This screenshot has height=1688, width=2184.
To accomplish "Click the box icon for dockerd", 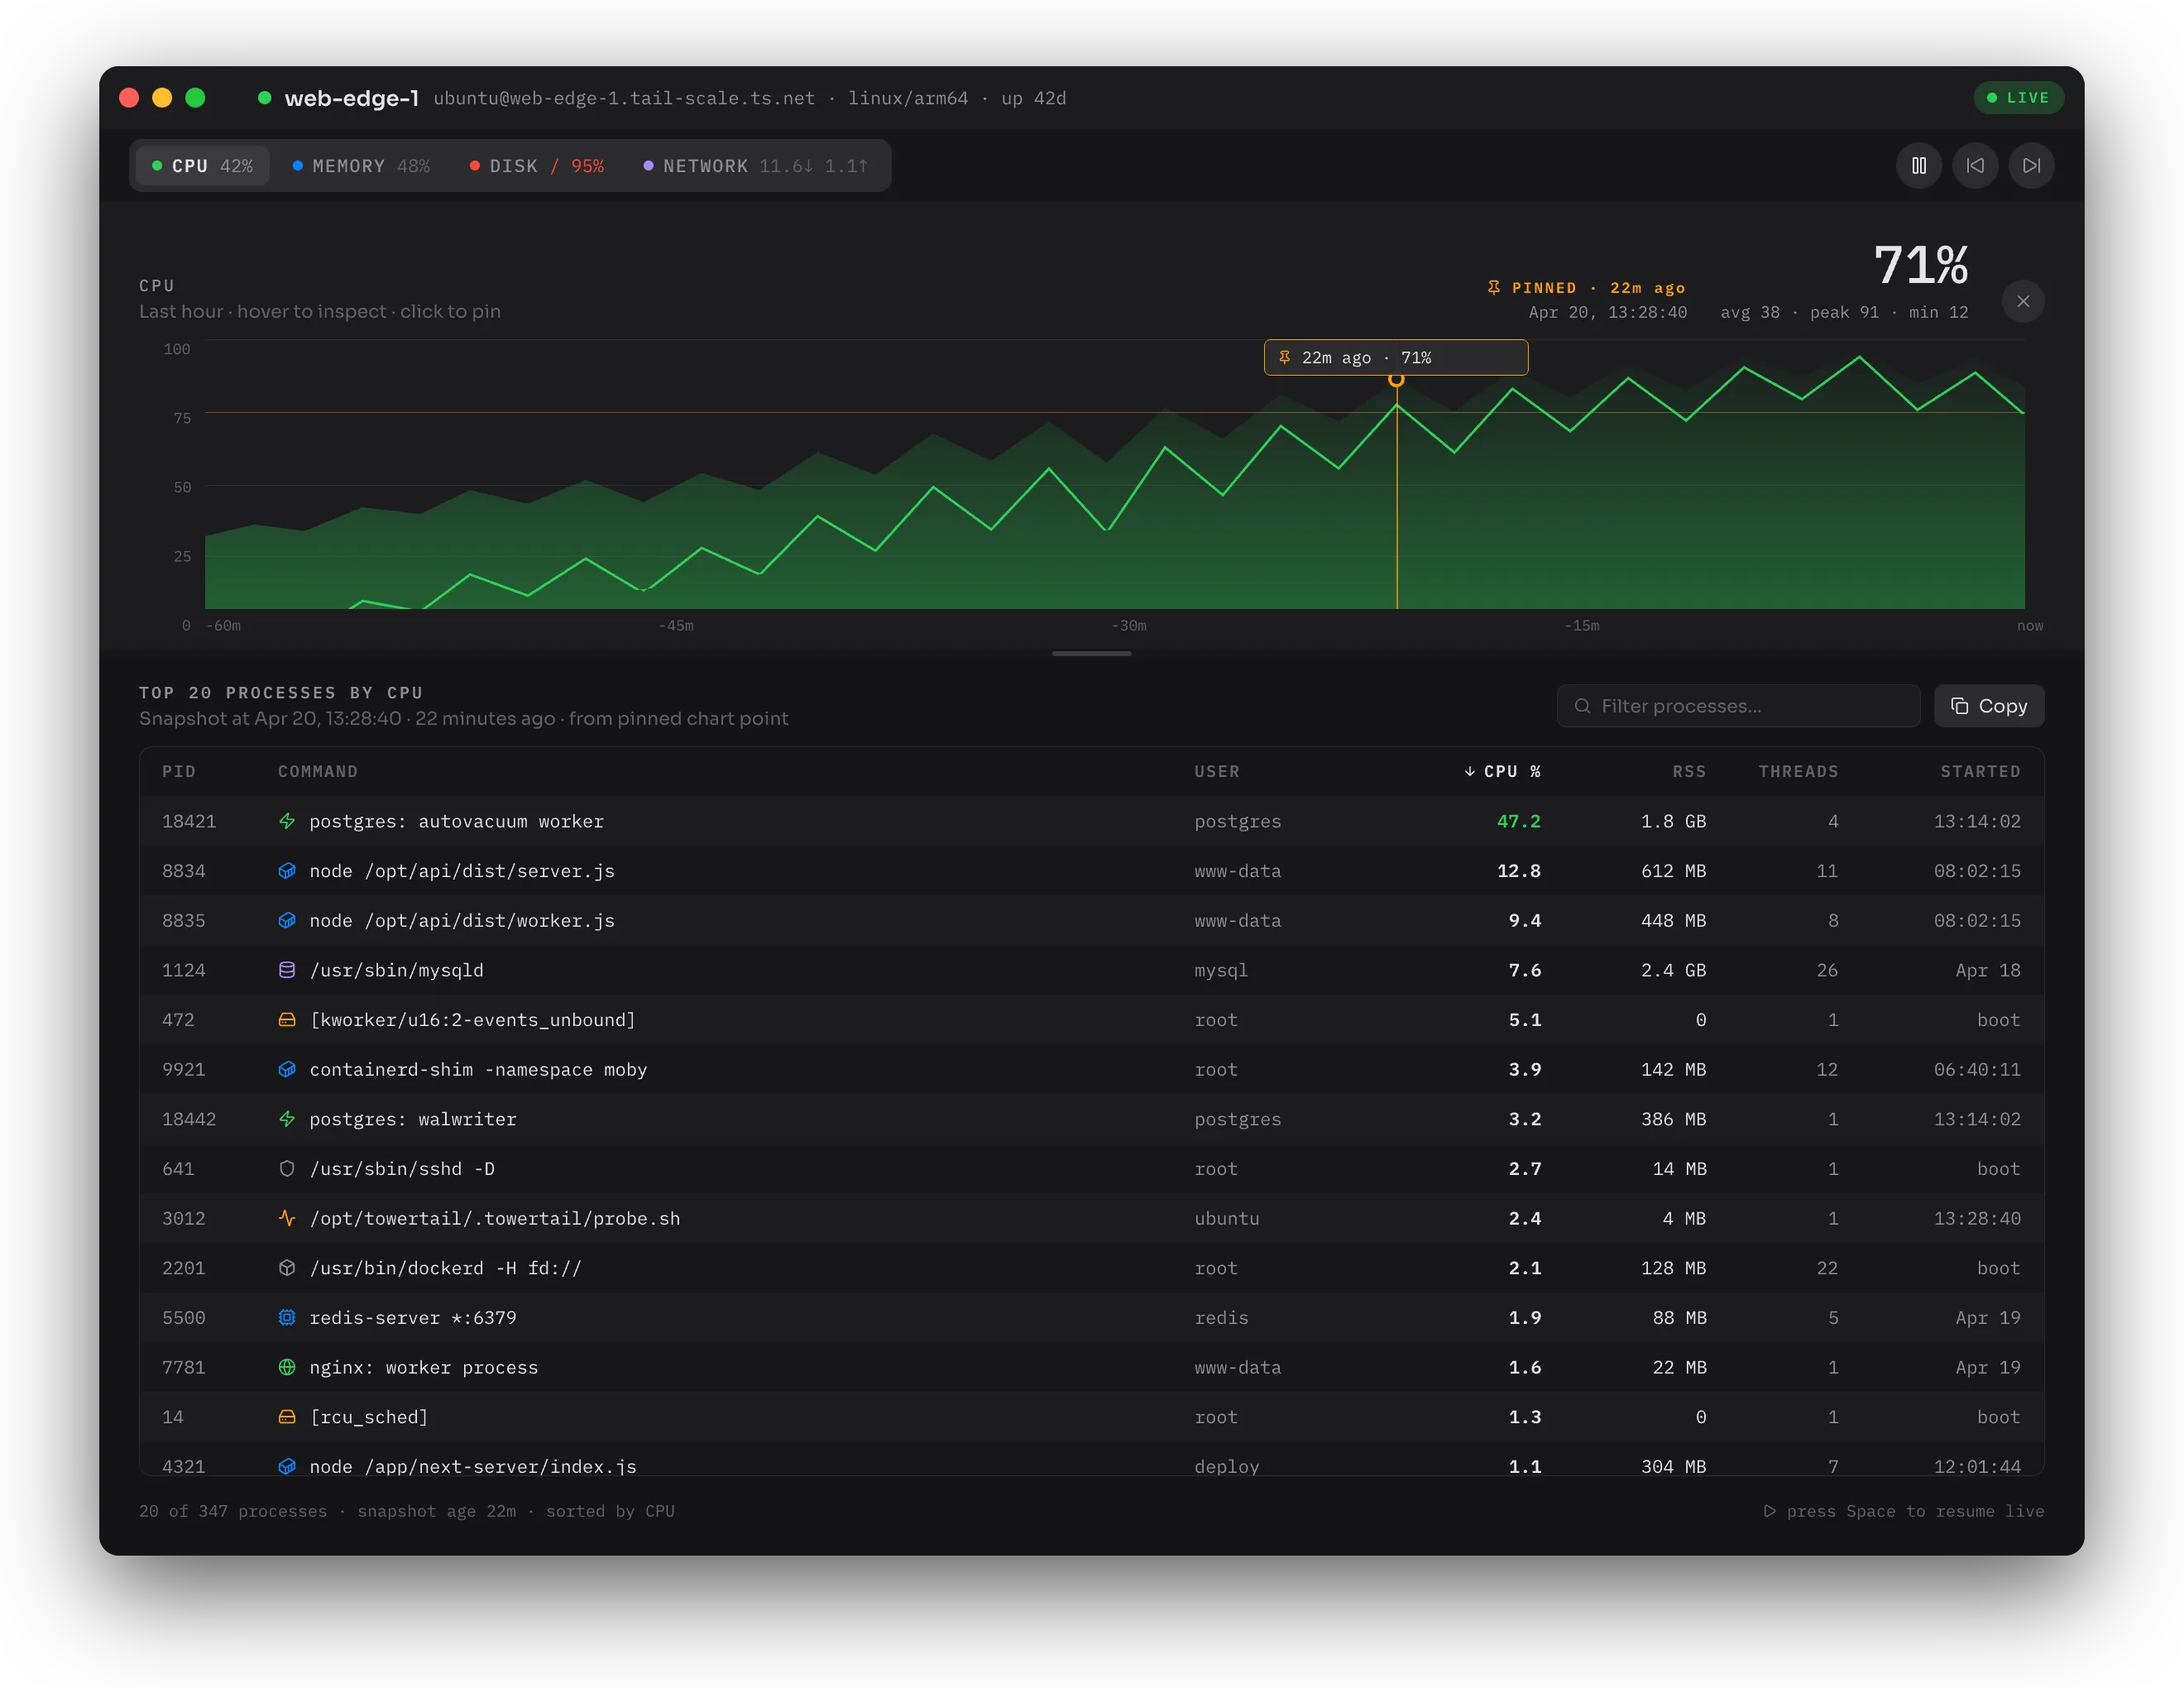I will click(x=287, y=1268).
